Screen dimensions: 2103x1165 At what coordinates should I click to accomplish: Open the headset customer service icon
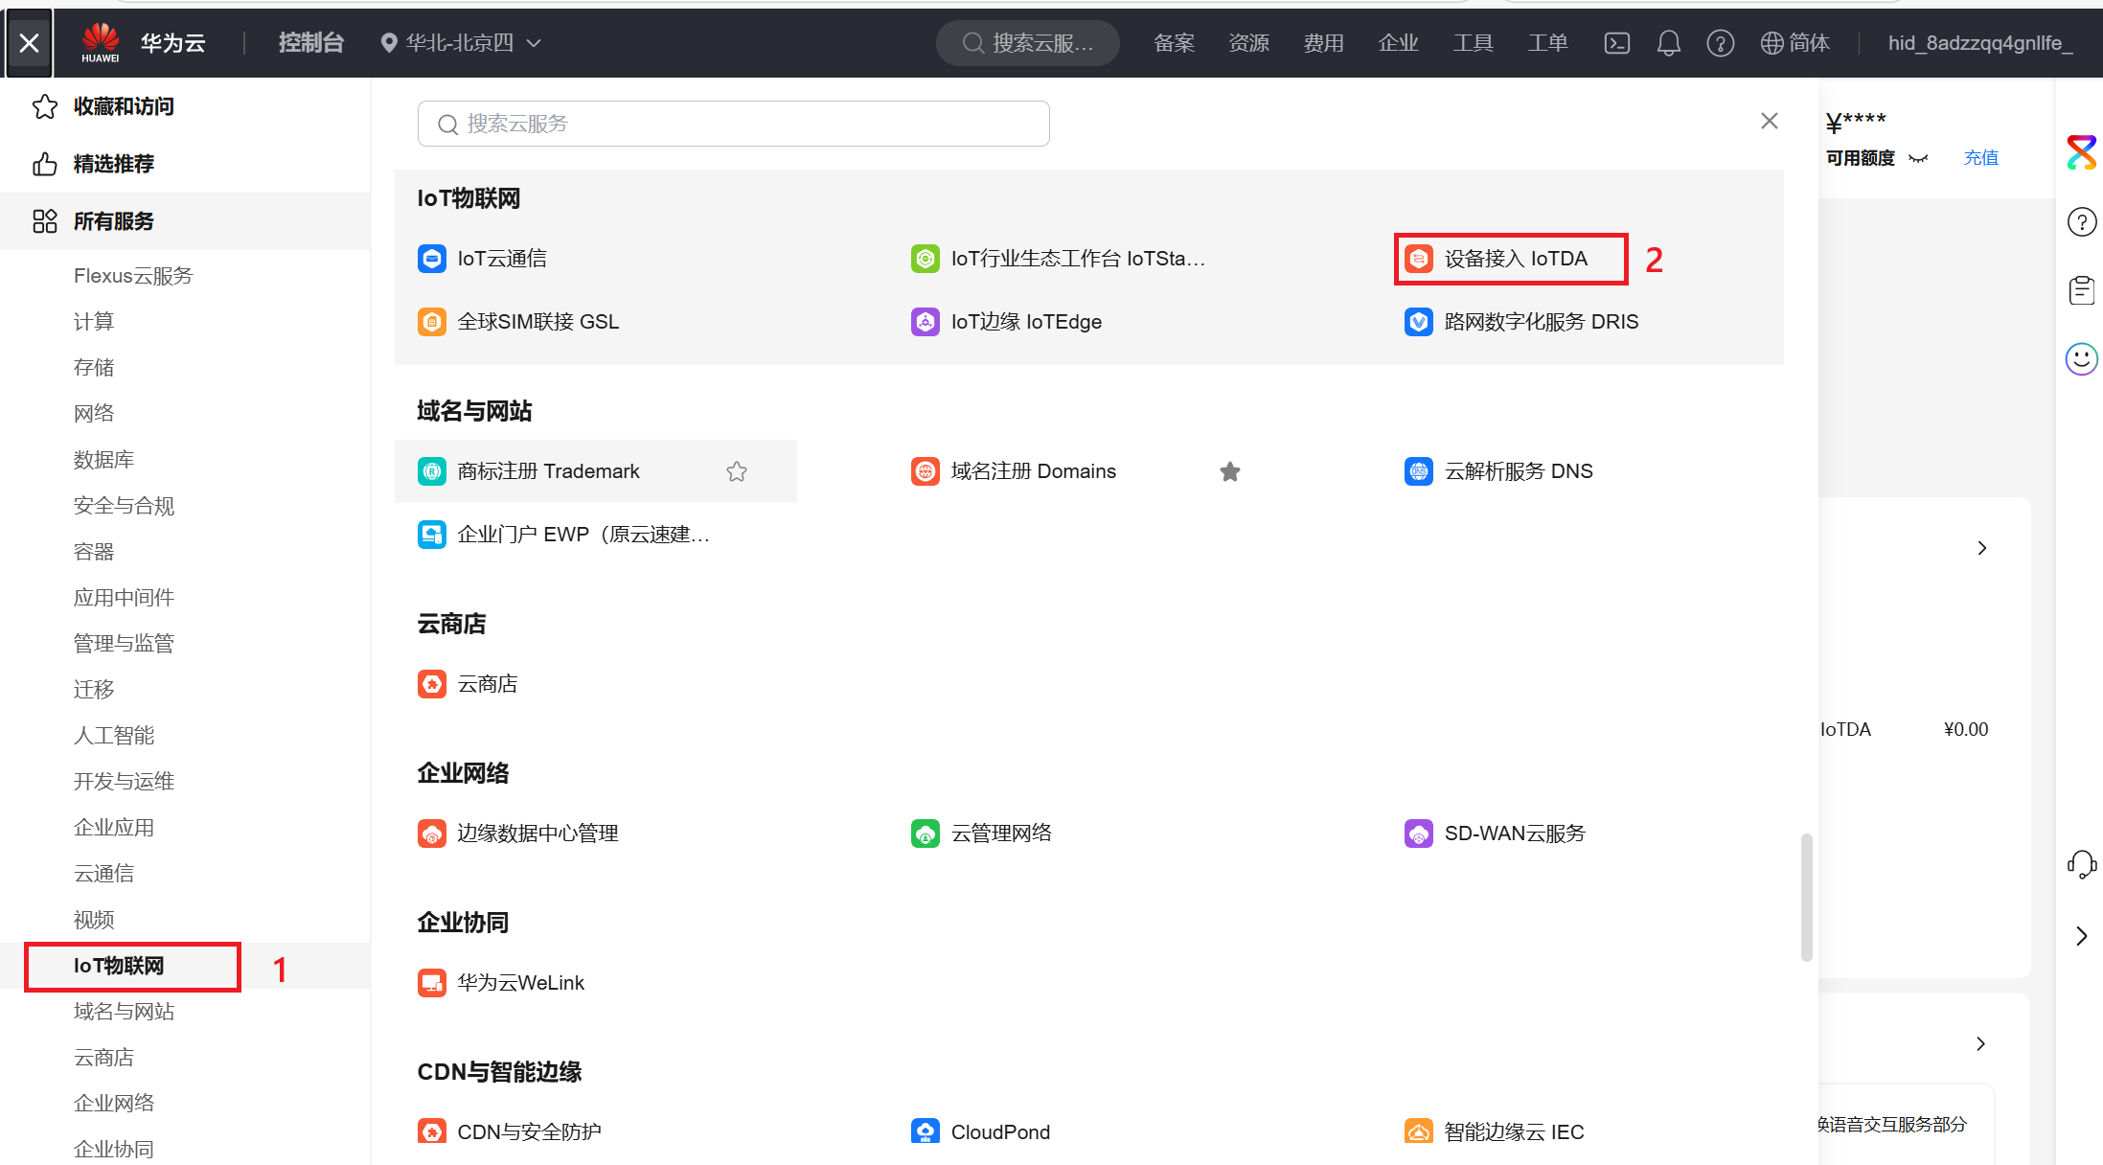pyautogui.click(x=2081, y=865)
